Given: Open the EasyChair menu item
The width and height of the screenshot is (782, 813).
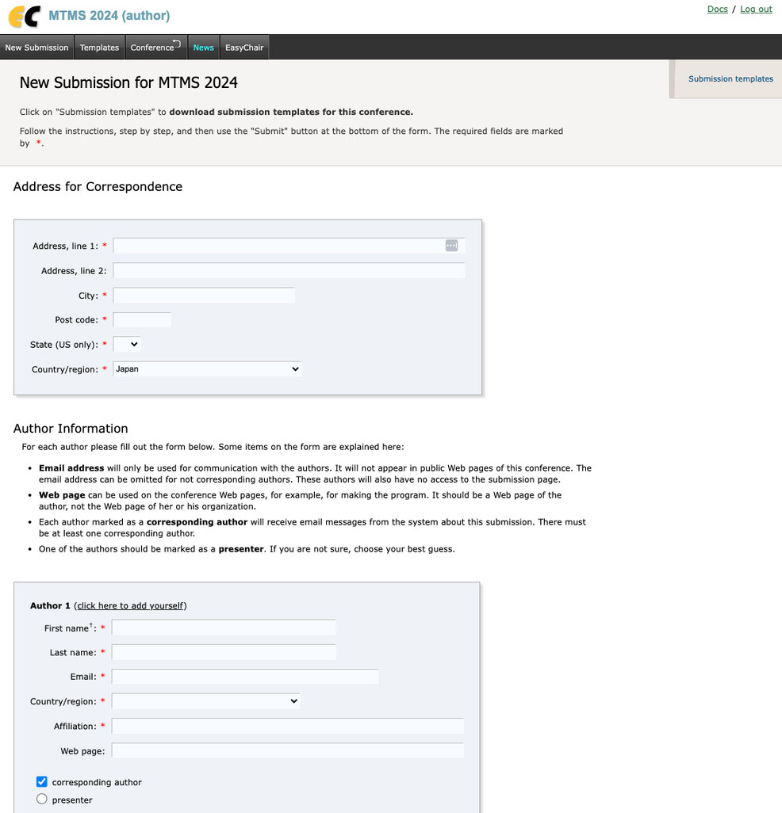Looking at the screenshot, I should click(x=244, y=48).
